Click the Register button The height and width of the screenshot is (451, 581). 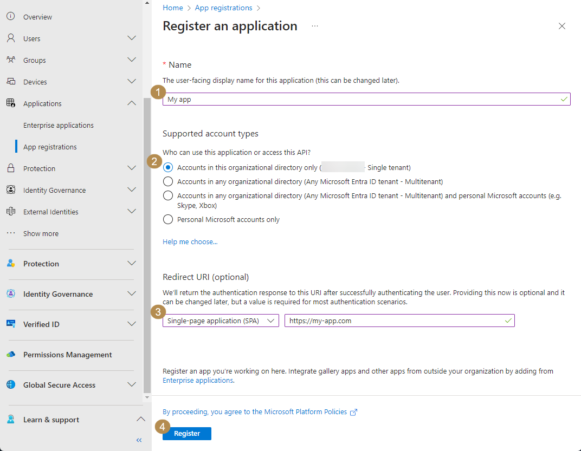click(187, 434)
